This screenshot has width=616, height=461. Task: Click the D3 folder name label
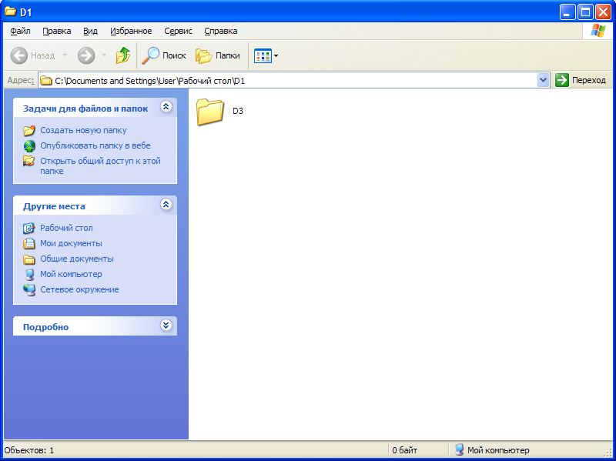238,111
